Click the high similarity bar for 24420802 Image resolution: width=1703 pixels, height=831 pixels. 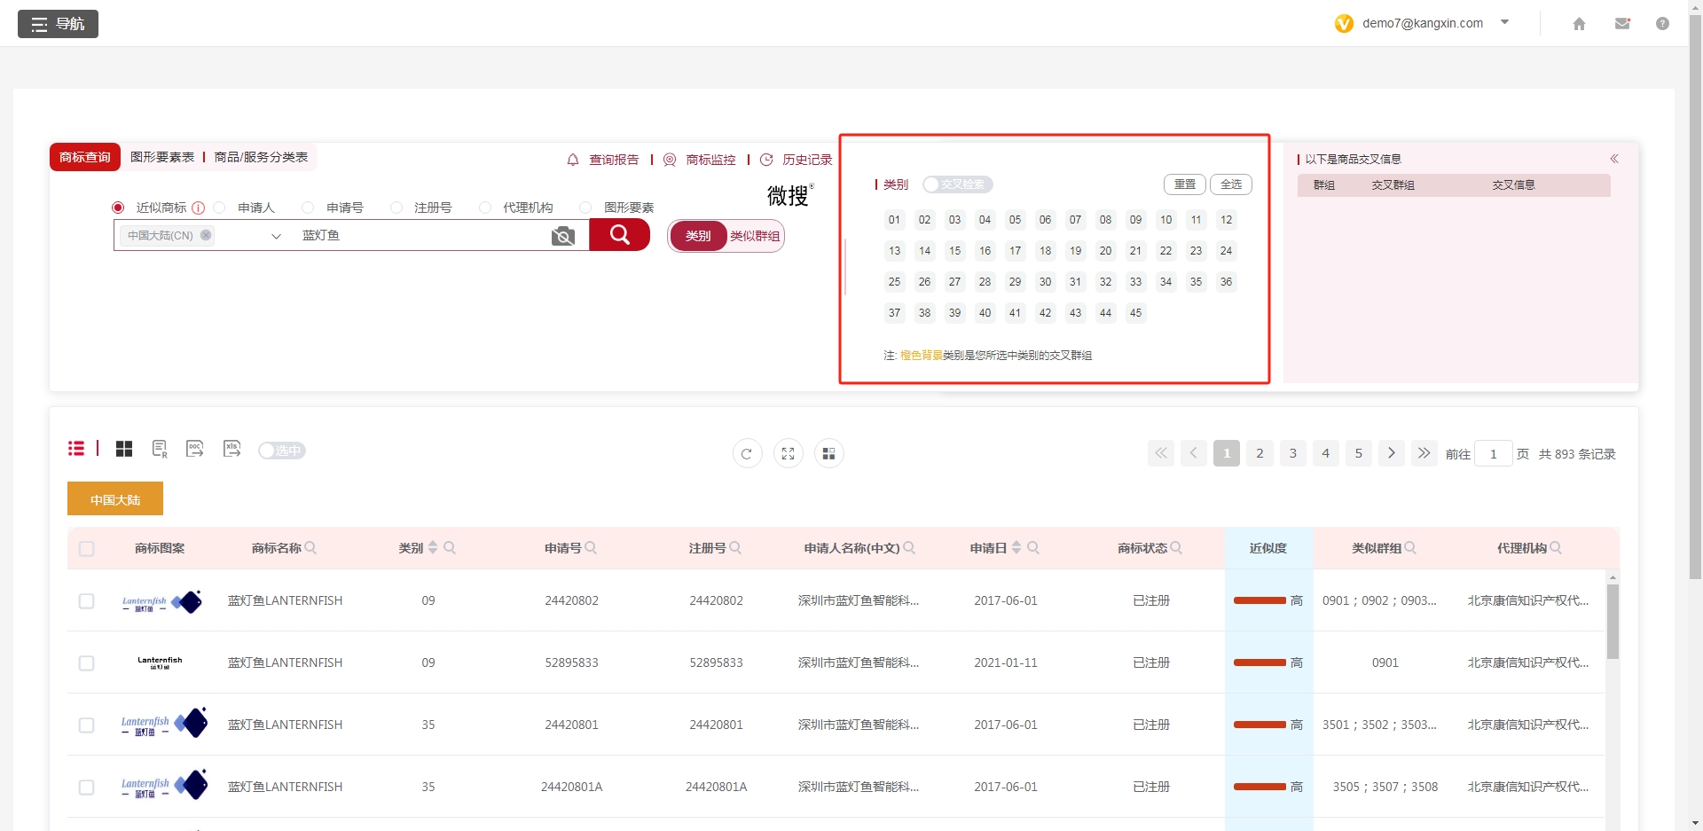tap(1260, 601)
